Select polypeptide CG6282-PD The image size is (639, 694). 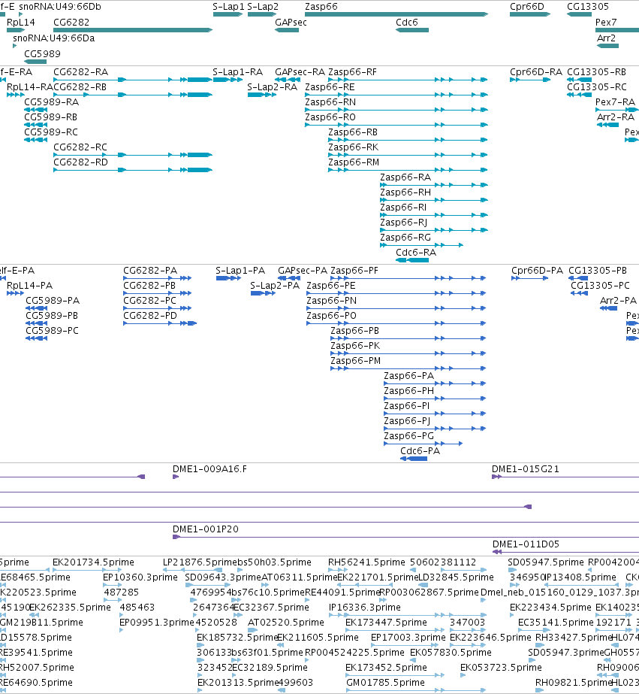coord(160,323)
